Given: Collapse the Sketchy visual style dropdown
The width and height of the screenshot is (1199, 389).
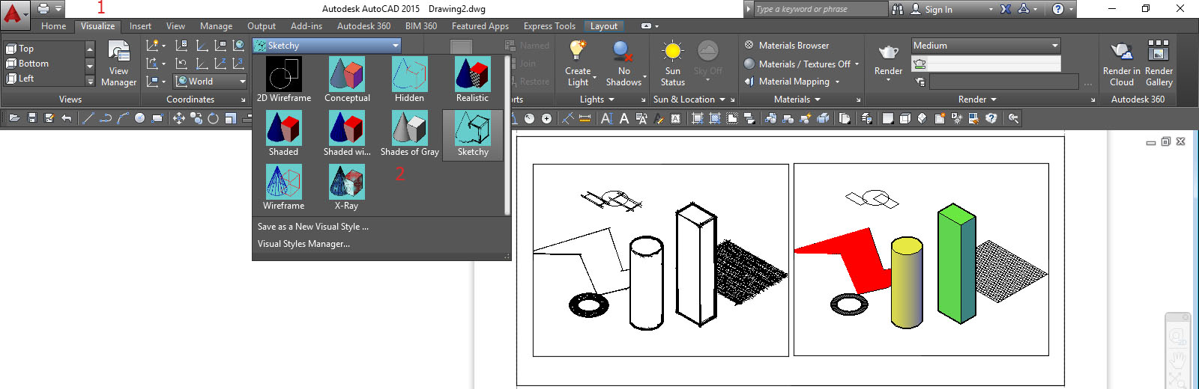Looking at the screenshot, I should (x=396, y=46).
